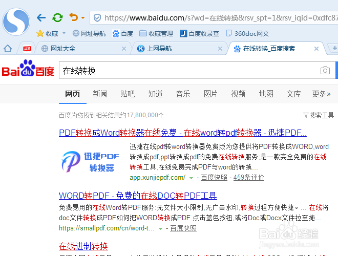Click result count text 17,800,000个
338x256 pixels.
[145, 115]
